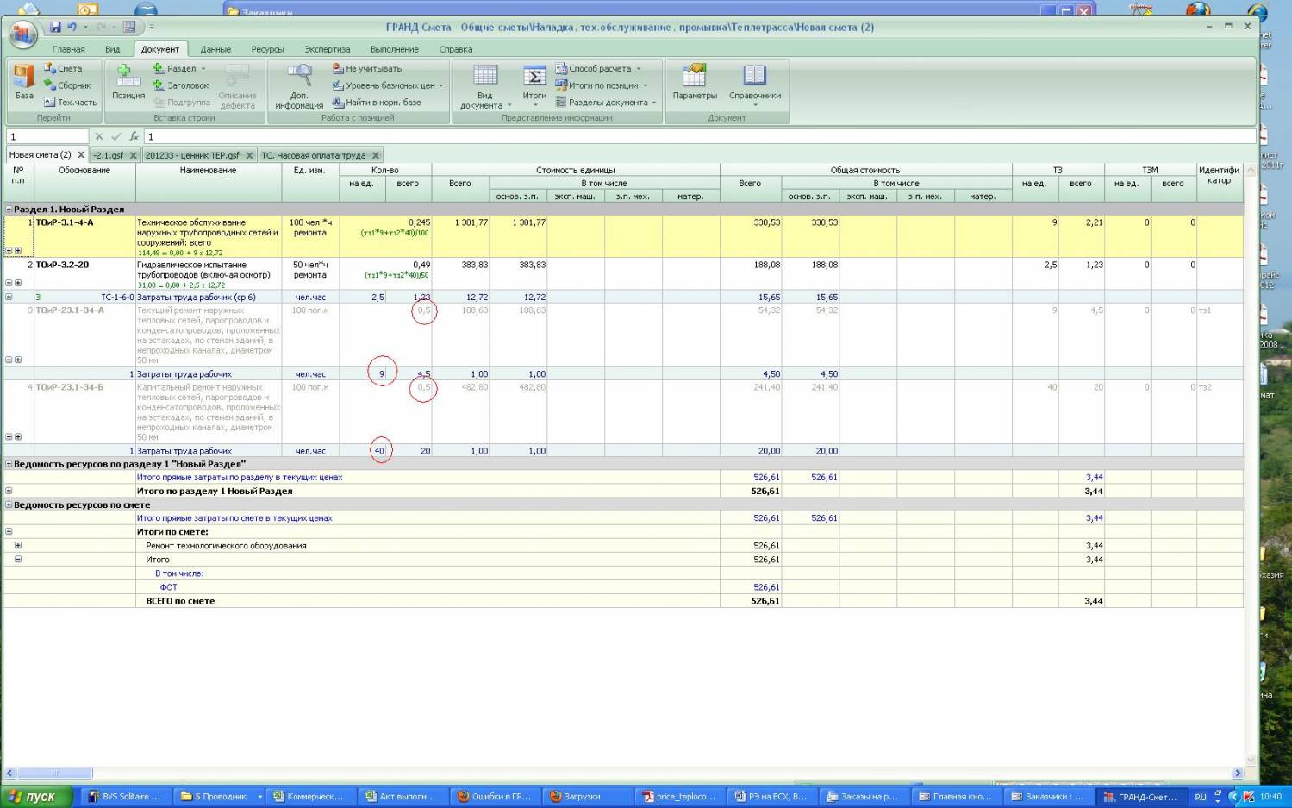
Task: Toggle Не учитывать for the position
Action: point(372,68)
